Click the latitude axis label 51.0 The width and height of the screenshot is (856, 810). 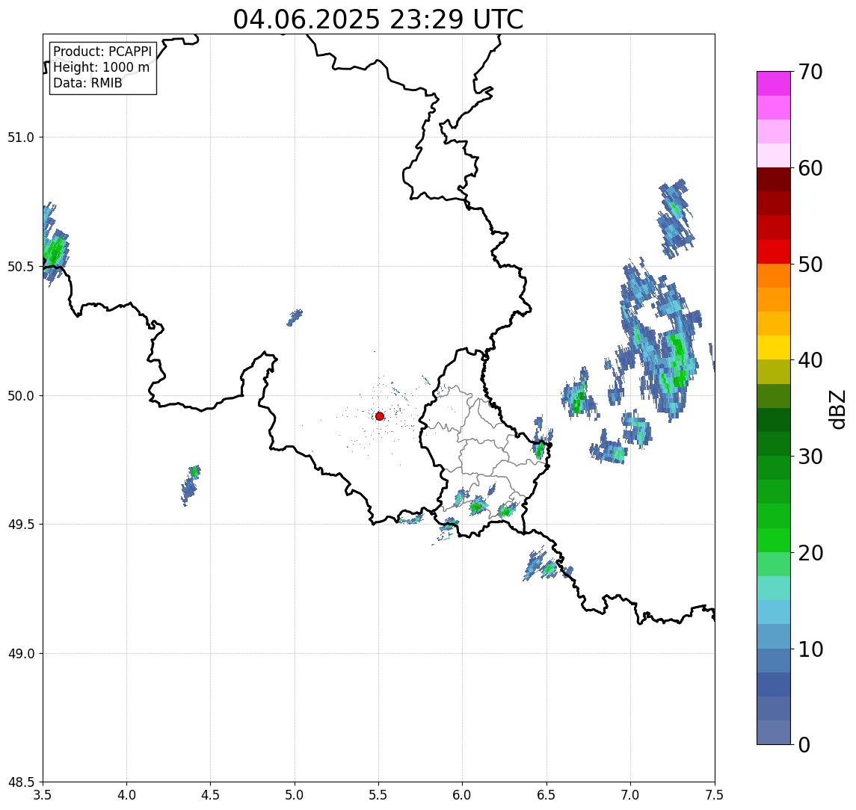click(21, 137)
